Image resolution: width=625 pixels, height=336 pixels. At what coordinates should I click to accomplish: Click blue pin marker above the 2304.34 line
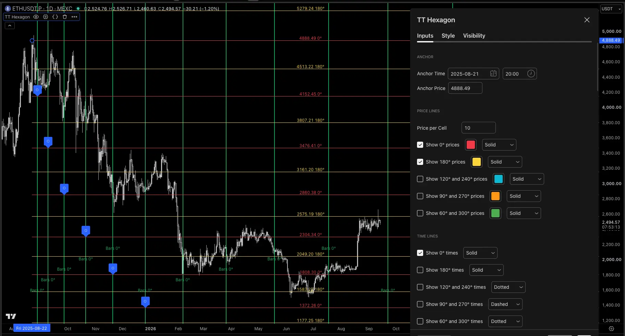click(x=86, y=231)
